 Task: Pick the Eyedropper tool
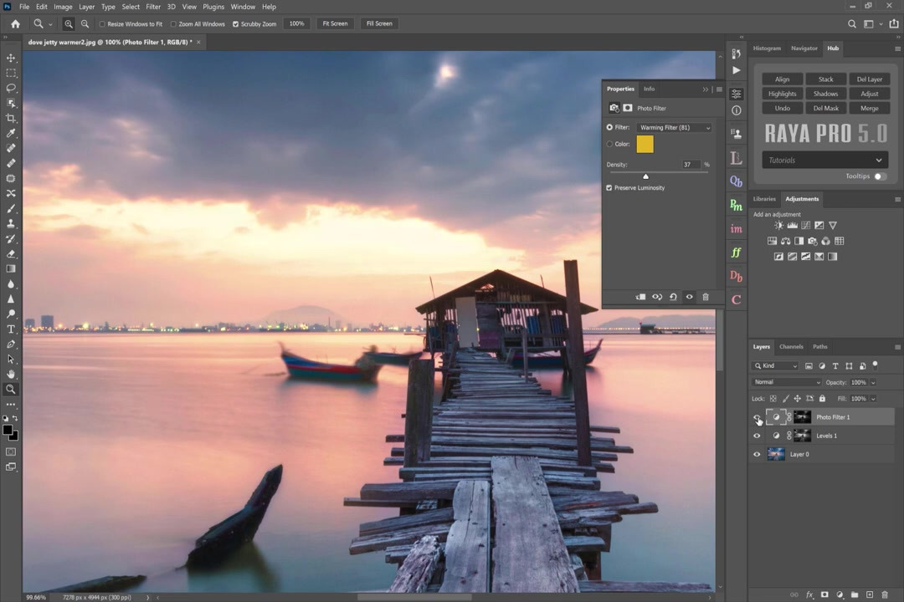[11, 133]
